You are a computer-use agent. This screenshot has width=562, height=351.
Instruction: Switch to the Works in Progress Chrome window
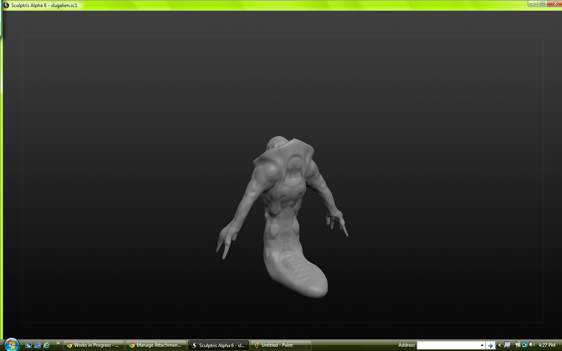pos(94,345)
